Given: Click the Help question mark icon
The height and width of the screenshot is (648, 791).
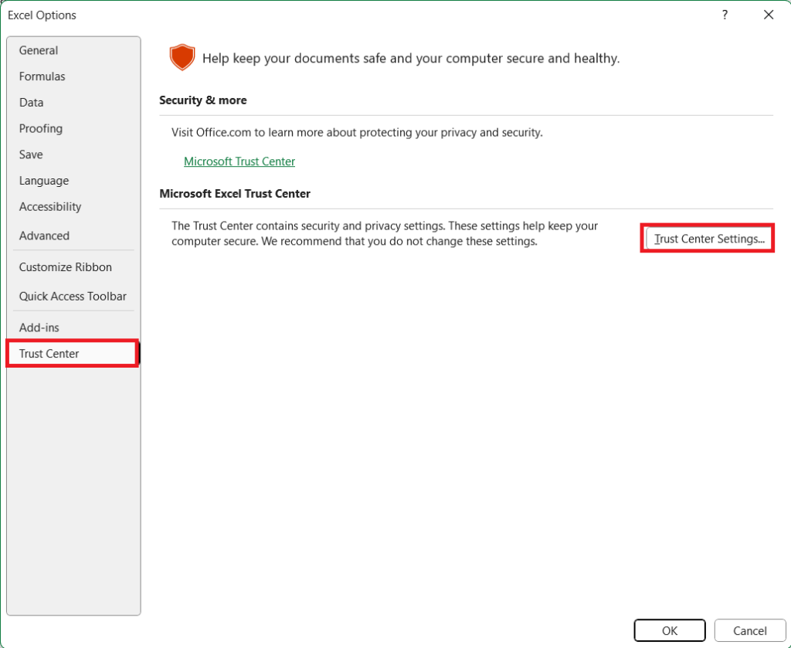Looking at the screenshot, I should [x=724, y=15].
